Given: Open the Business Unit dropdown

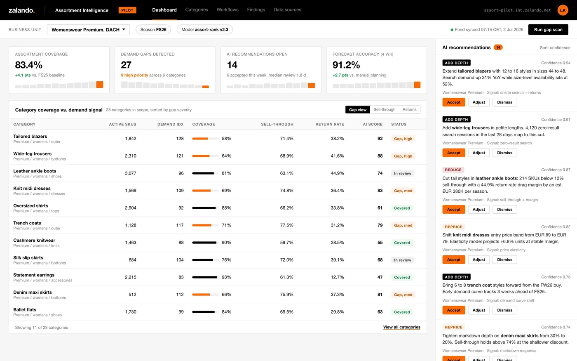Looking at the screenshot, I should [x=88, y=30].
